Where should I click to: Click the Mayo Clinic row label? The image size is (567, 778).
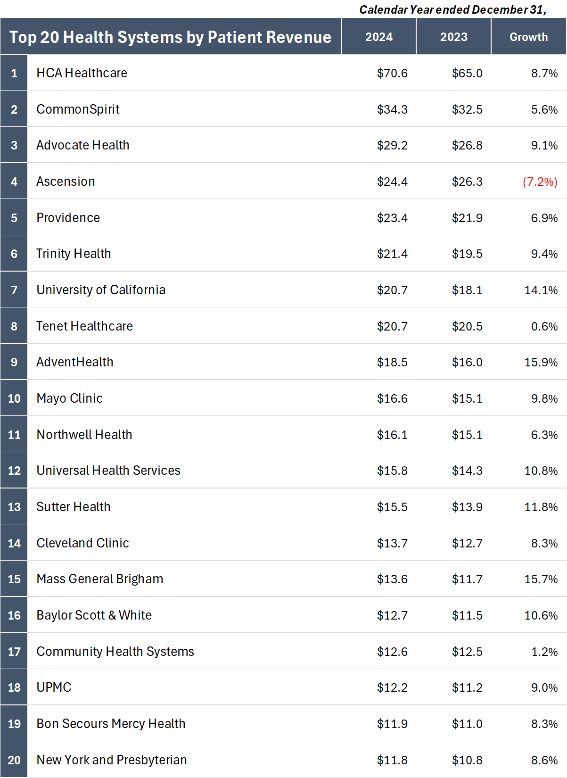pyautogui.click(x=69, y=398)
